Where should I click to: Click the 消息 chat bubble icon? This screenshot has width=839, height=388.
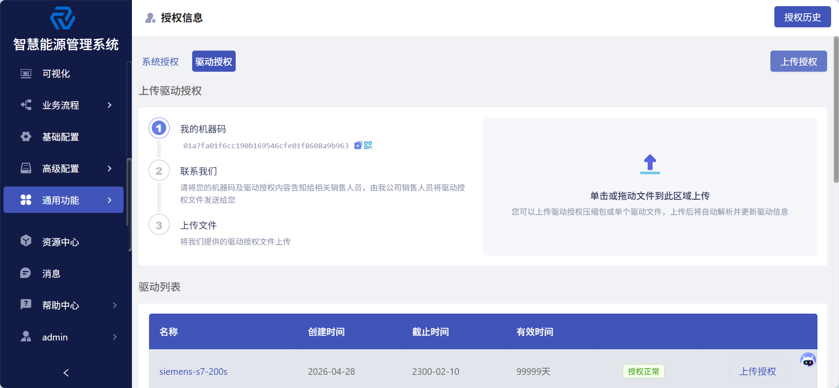pyautogui.click(x=26, y=273)
